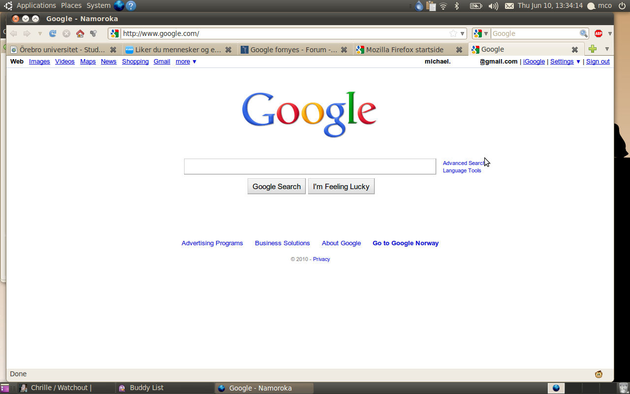Open the Images link
Image resolution: width=630 pixels, height=394 pixels.
(x=39, y=62)
